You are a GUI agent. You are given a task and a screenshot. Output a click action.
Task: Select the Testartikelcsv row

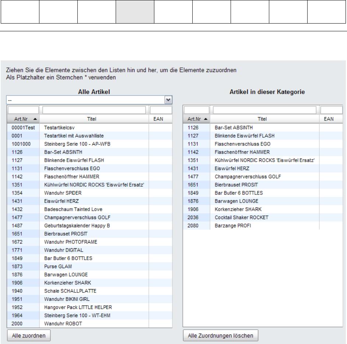coord(90,128)
